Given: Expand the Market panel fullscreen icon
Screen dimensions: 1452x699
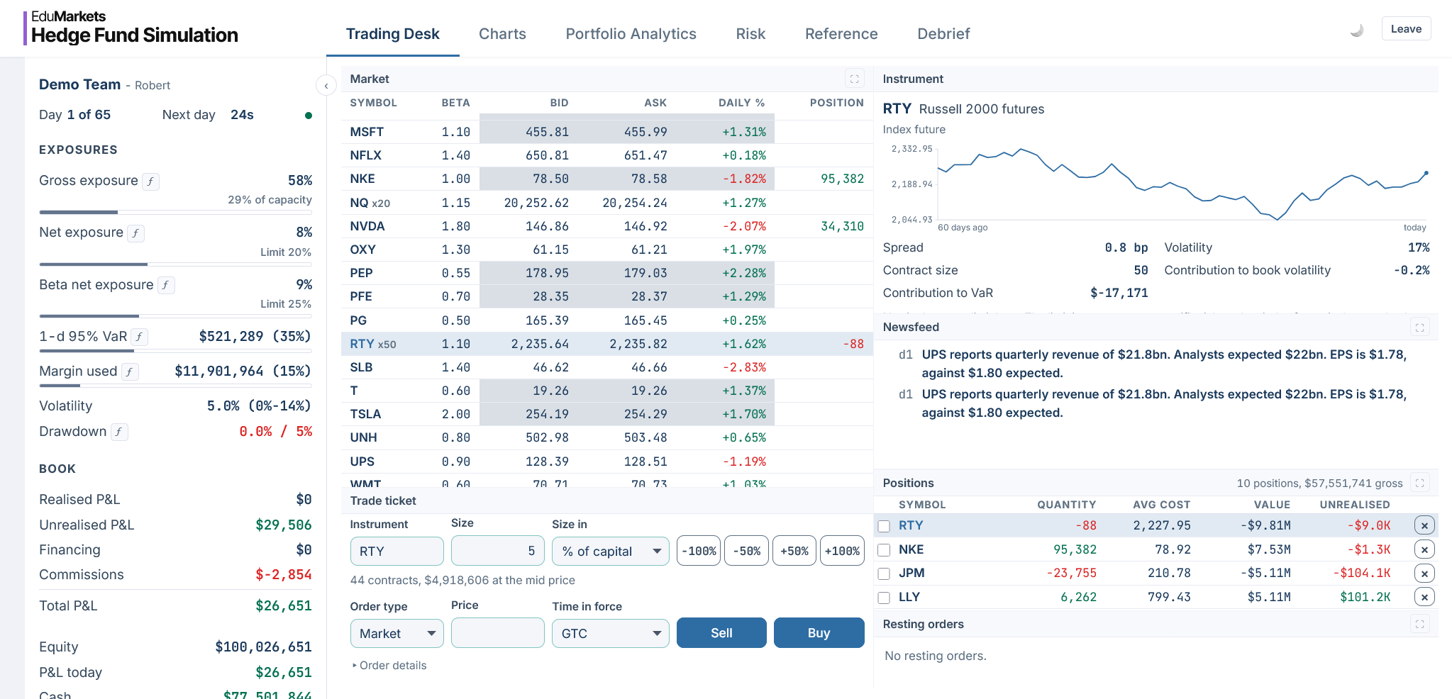Looking at the screenshot, I should pyautogui.click(x=855, y=79).
